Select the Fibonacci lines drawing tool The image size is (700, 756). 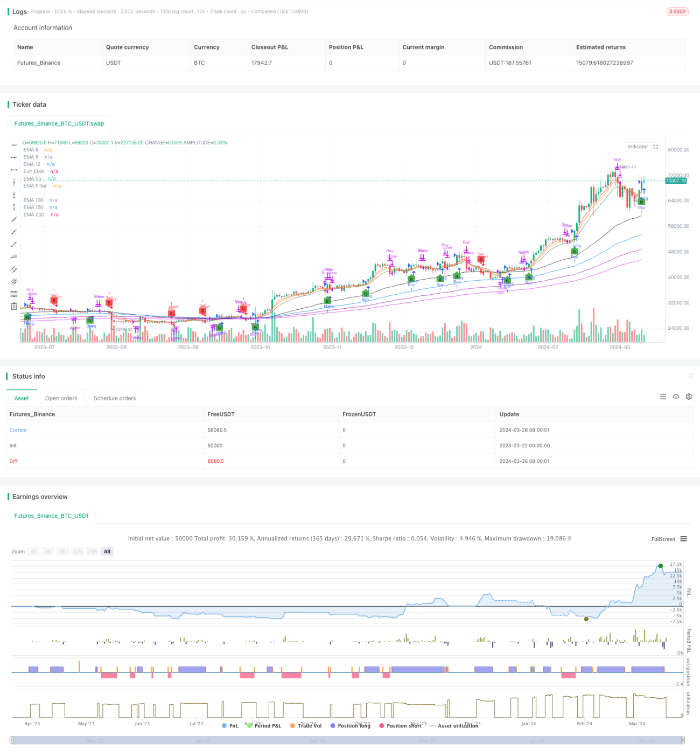pyautogui.click(x=14, y=294)
